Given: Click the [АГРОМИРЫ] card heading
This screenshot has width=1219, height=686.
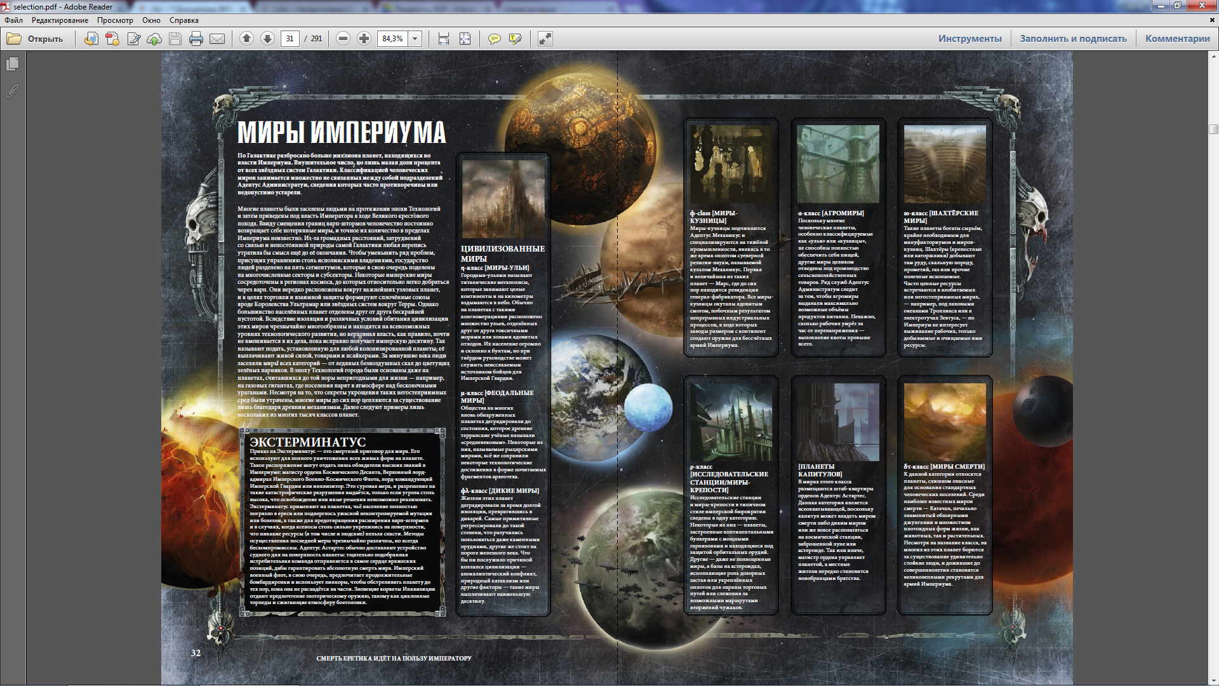Looking at the screenshot, I should (x=843, y=213).
